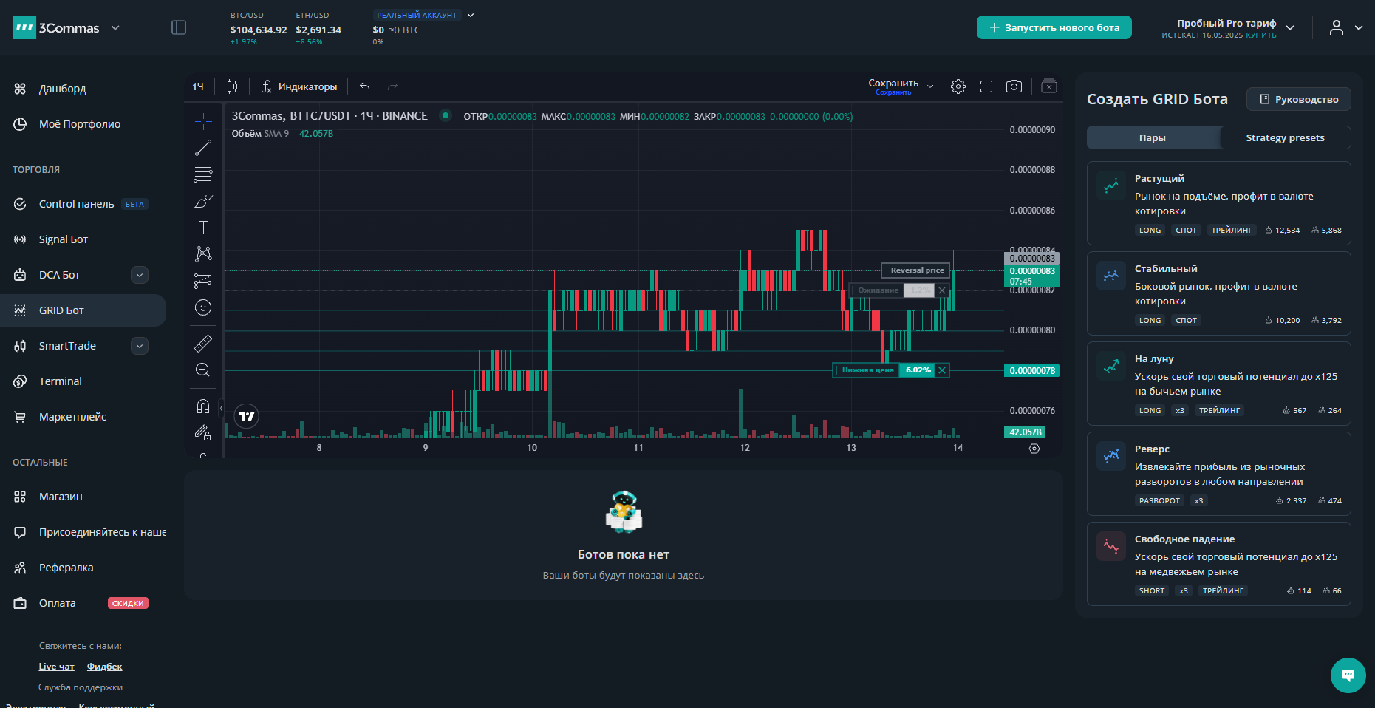The image size is (1375, 708).
Task: Open Live чат support link
Action: pos(56,667)
